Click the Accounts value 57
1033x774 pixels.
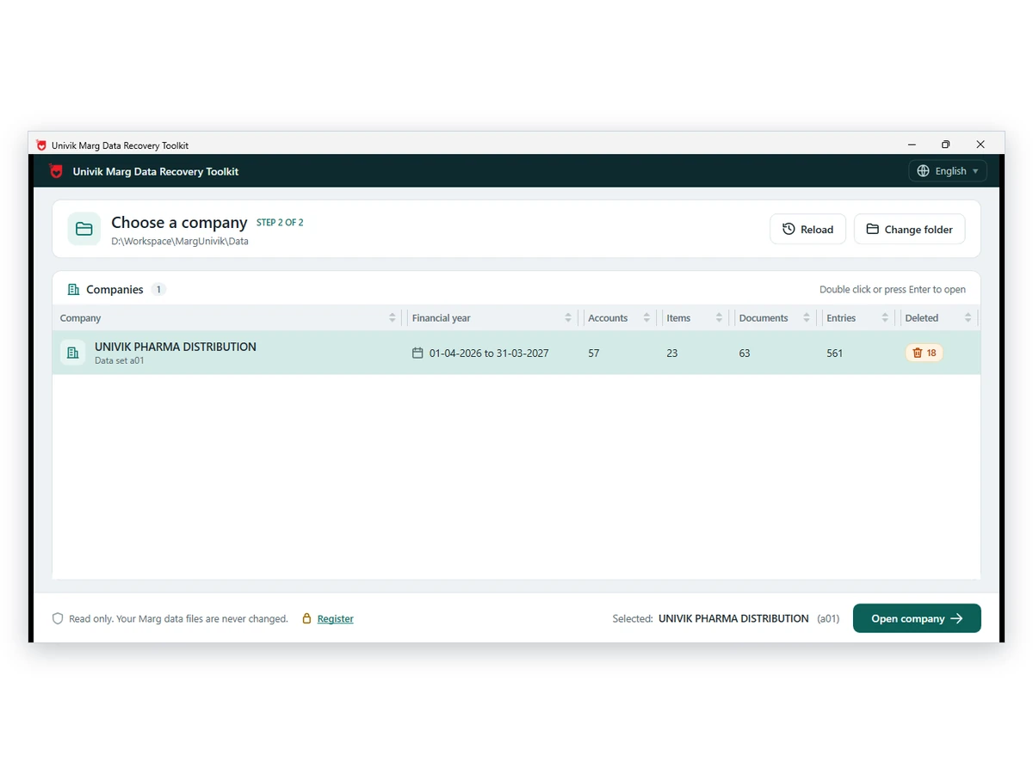click(594, 353)
